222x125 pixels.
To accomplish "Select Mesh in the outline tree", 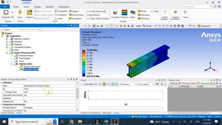I will pos(16,50).
